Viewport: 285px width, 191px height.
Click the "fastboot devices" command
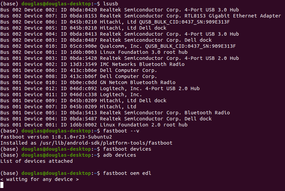coord(127,149)
